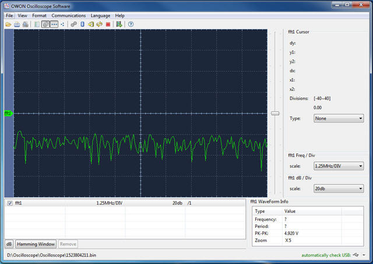Image resolution: width=373 pixels, height=264 pixels.
Task: Maximize the OWON Oscilloscope window
Action: point(347,5)
